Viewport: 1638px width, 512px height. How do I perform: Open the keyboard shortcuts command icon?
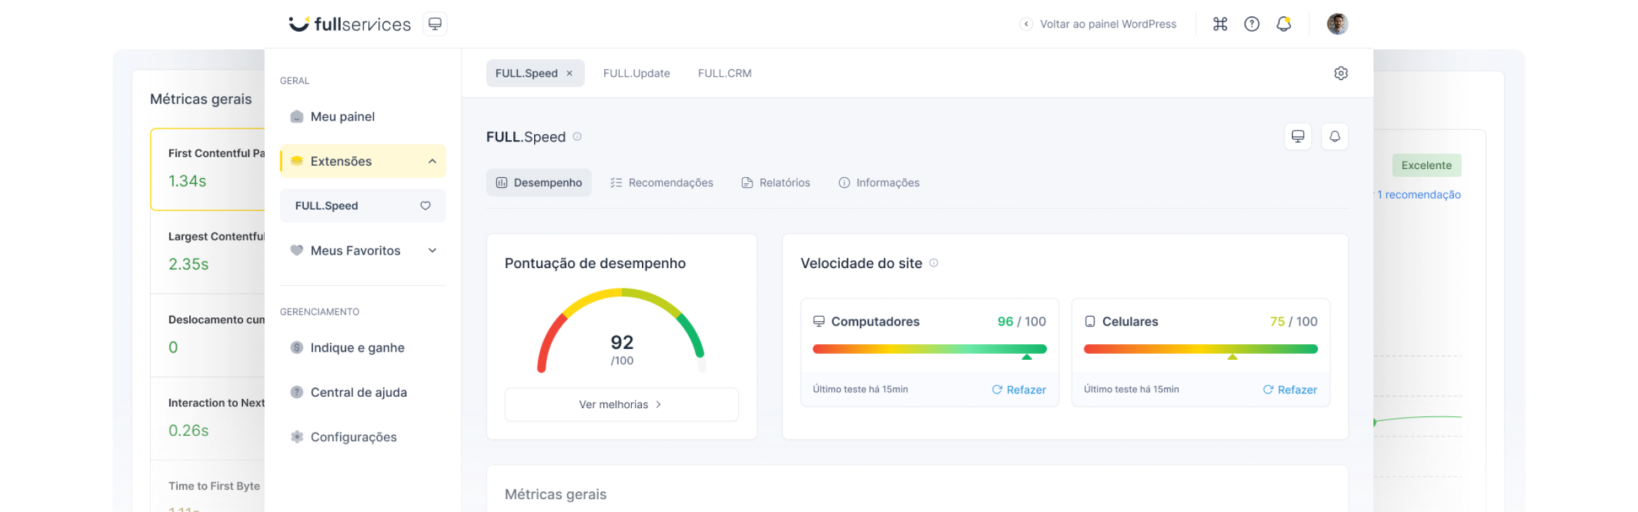click(x=1220, y=24)
